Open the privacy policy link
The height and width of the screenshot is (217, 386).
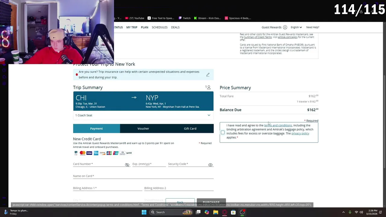[x=300, y=134]
